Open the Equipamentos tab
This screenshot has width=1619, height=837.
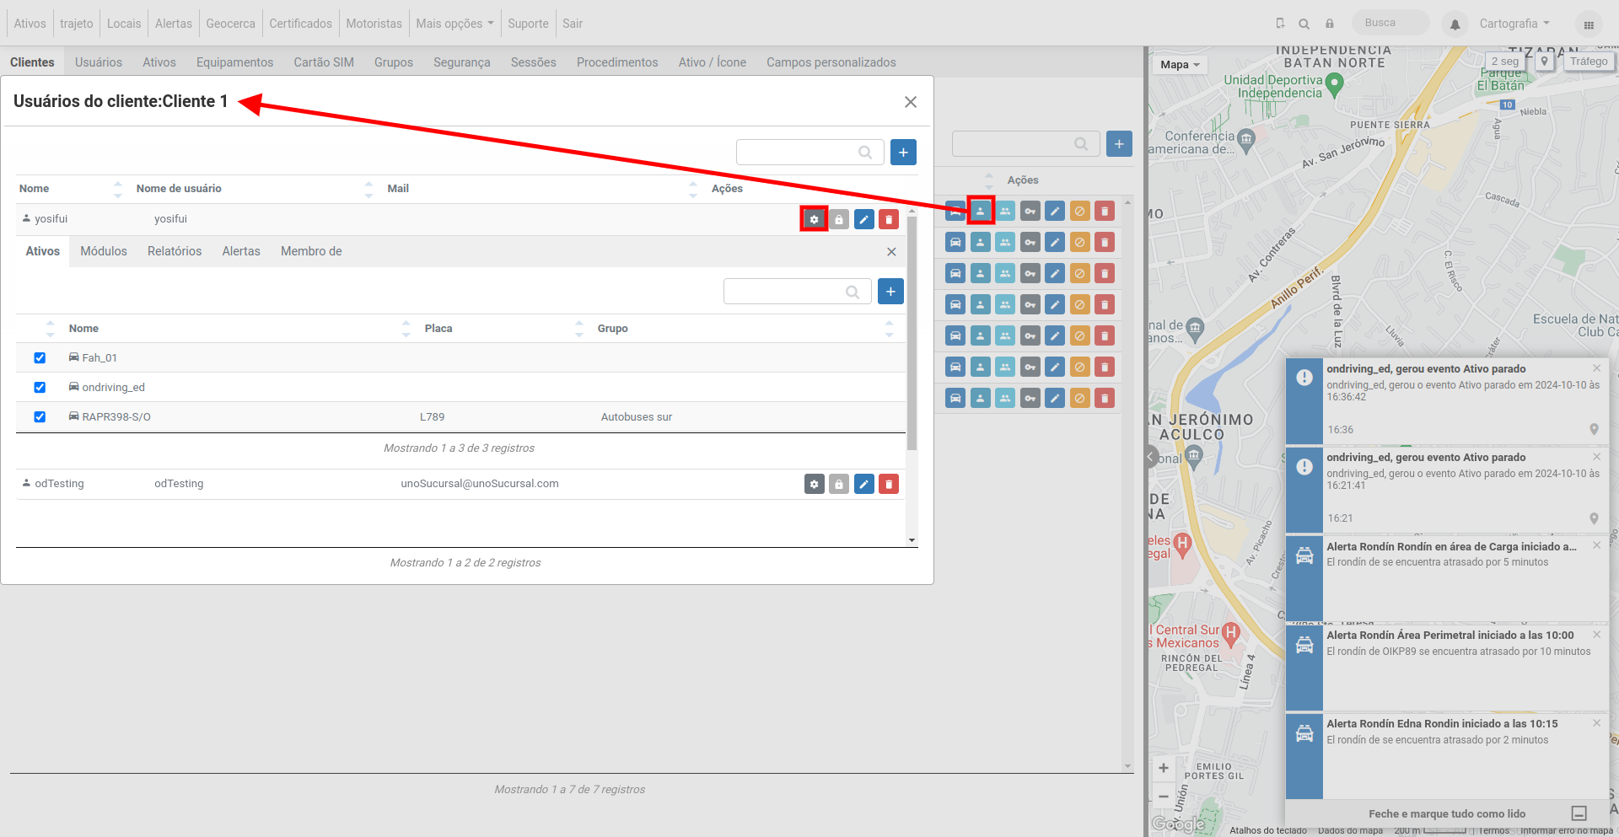point(234,62)
